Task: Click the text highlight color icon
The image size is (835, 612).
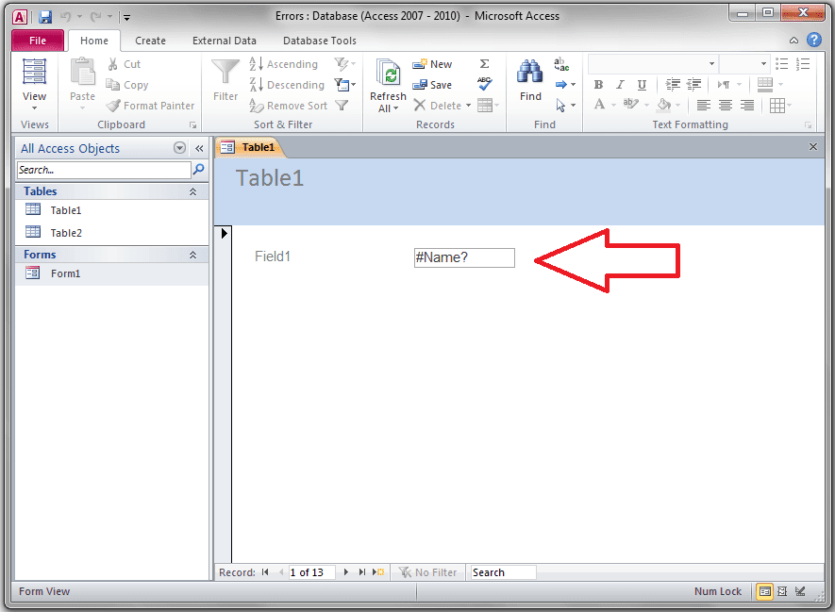Action: click(x=630, y=105)
